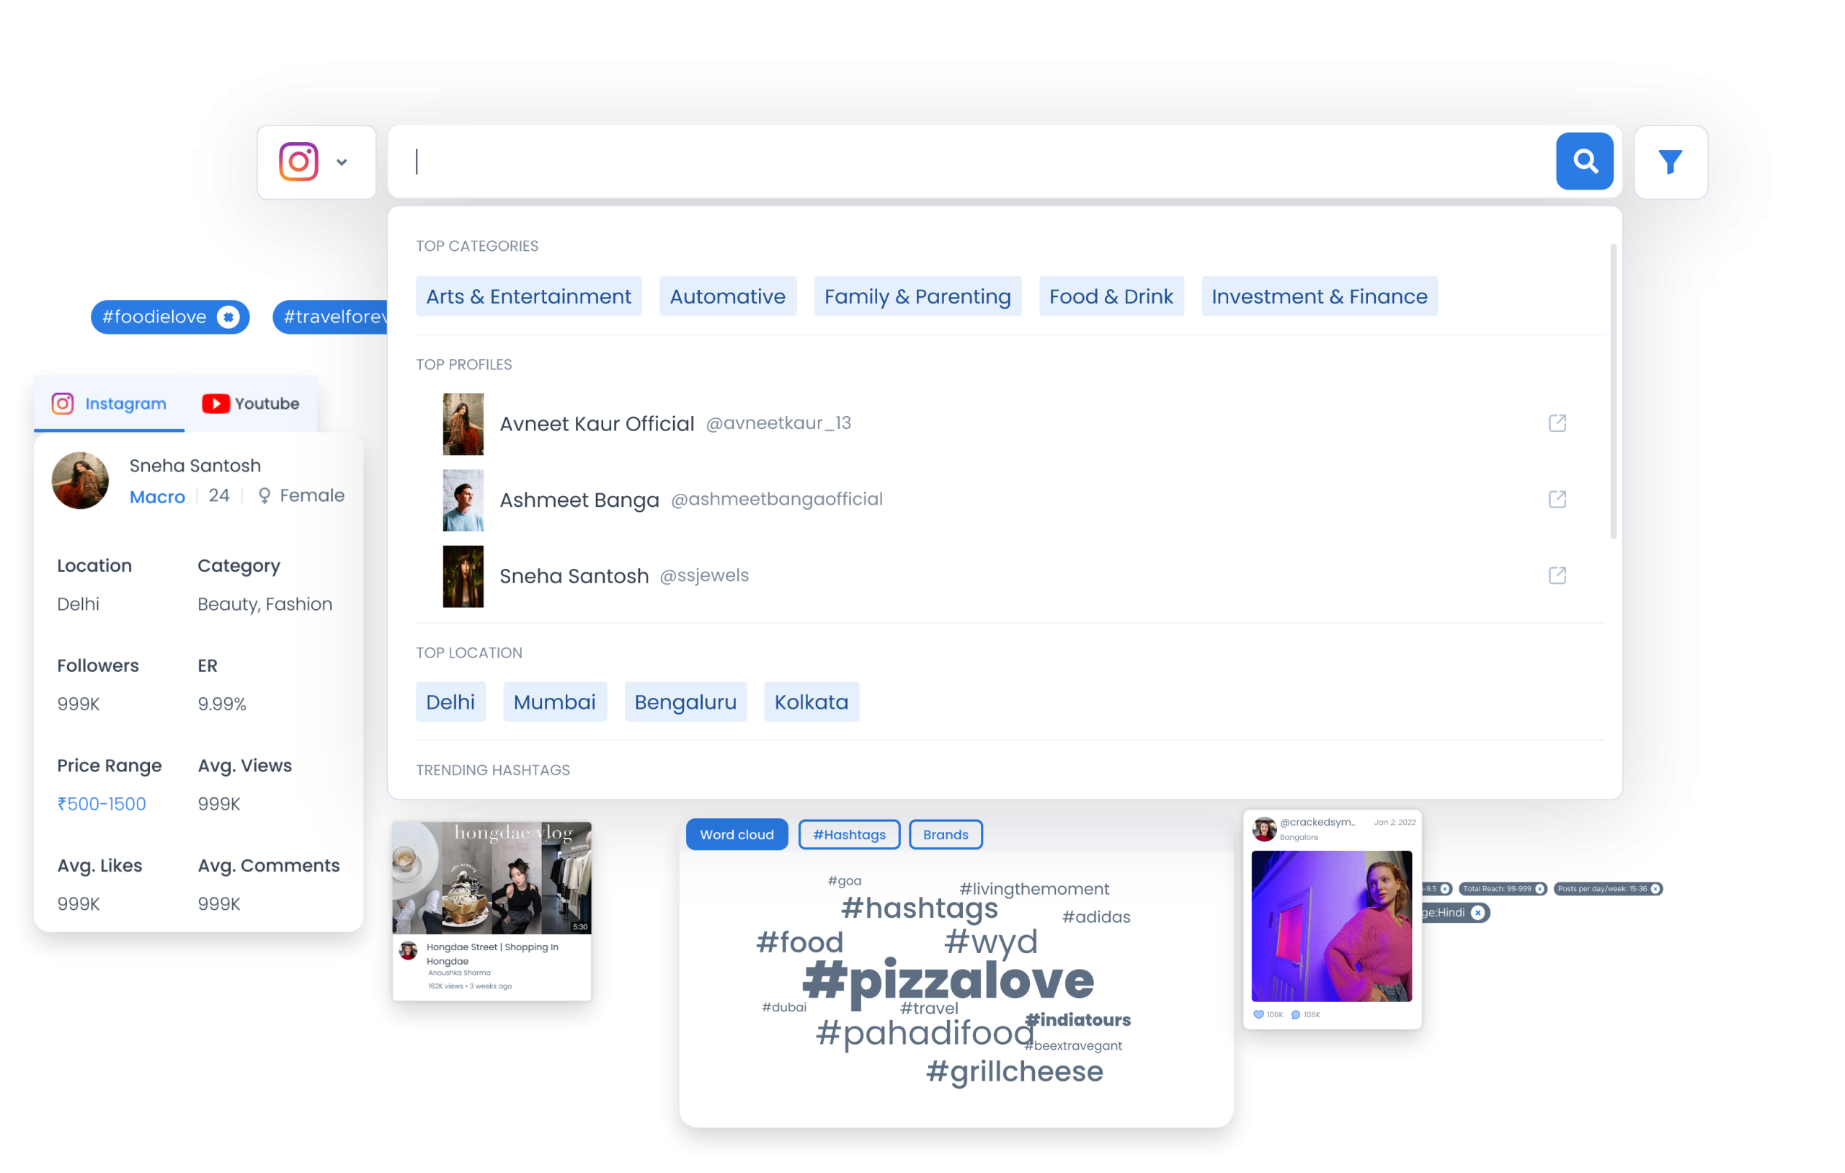Remove the #foodielove hashtag chip
This screenshot has height=1173, width=1845.
[x=228, y=317]
